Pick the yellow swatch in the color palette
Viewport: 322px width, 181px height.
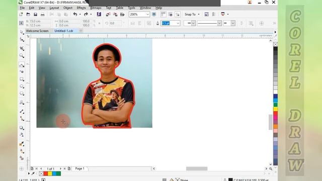[275, 109]
